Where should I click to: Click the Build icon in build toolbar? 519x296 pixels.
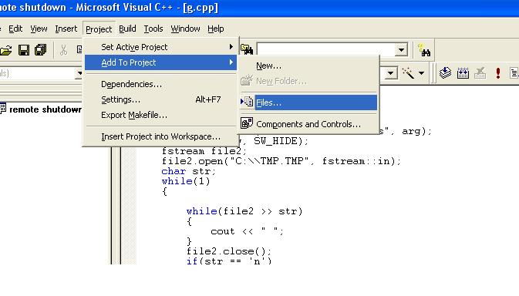pos(463,72)
